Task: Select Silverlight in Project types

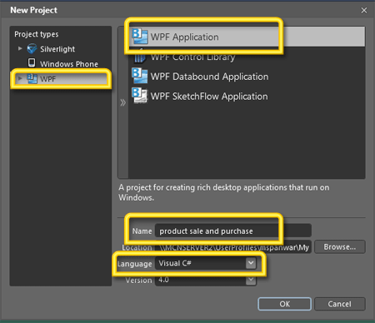Action: tap(57, 49)
